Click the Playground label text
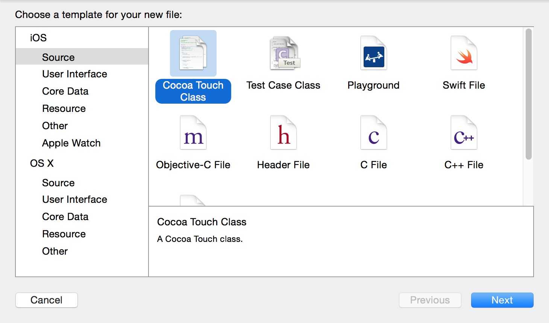549x323 pixels. 373,86
